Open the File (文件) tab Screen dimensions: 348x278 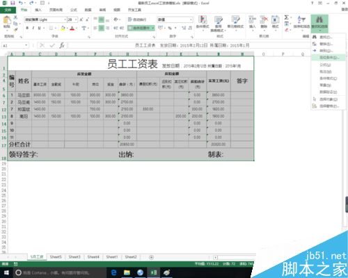8,10
